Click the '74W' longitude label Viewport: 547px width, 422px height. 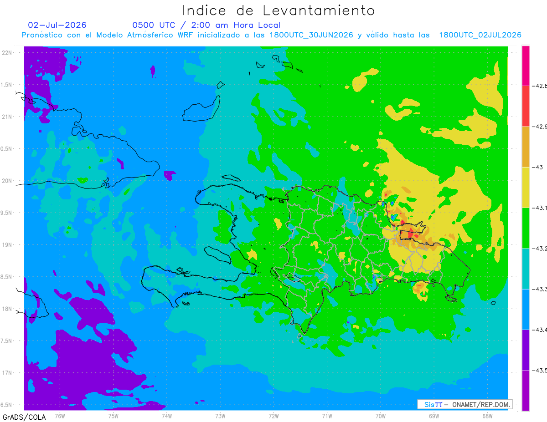point(166,416)
